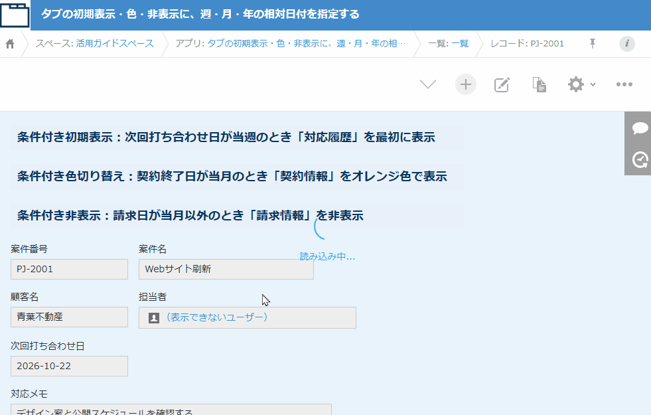This screenshot has width=651, height=415.
Task: Click the (表示できないユーザー) user link
Action: [216, 317]
